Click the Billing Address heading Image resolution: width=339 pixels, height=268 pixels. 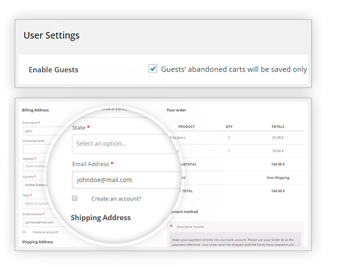pos(35,110)
